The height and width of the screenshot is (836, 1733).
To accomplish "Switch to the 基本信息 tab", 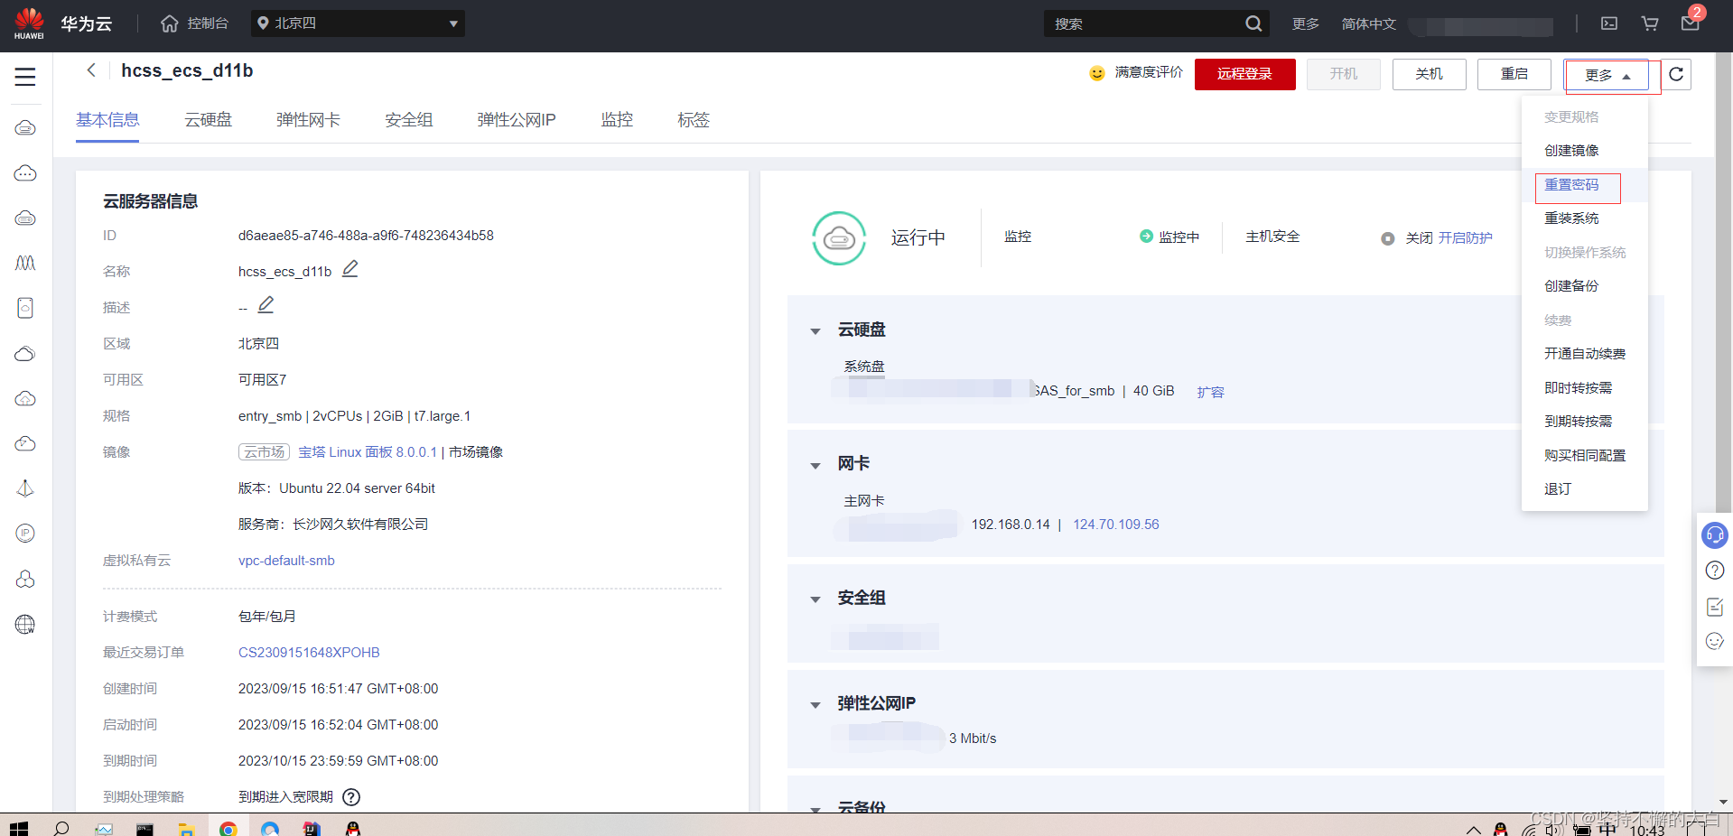I will click(107, 119).
